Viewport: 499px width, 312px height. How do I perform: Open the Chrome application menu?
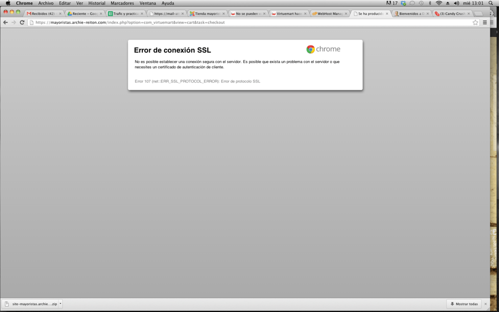[24, 3]
